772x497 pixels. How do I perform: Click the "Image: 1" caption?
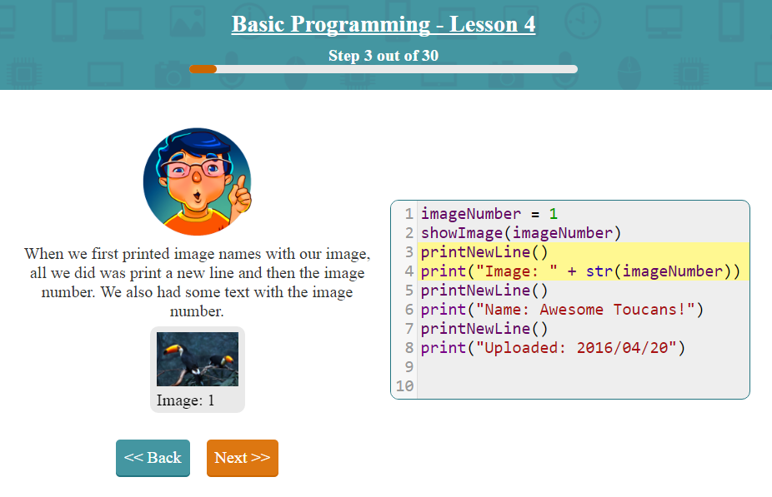(x=186, y=400)
